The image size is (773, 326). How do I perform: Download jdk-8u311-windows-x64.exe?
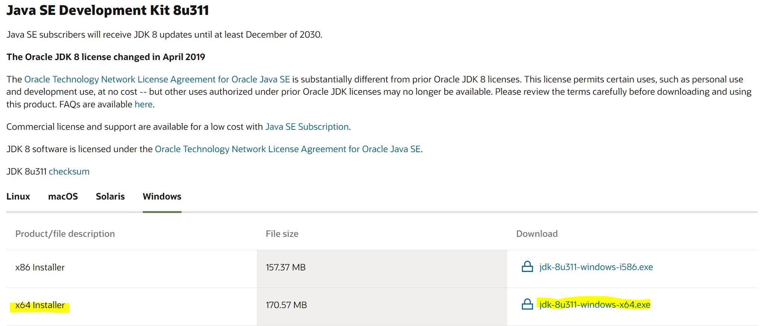point(594,305)
